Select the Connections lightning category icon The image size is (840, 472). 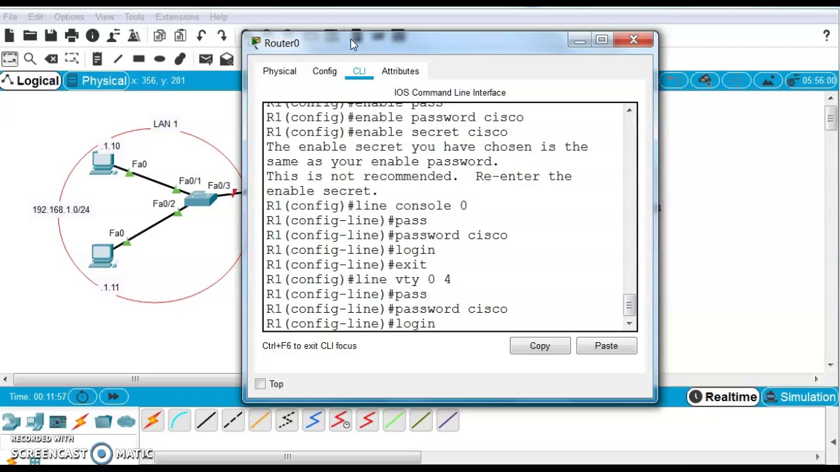pos(81,422)
